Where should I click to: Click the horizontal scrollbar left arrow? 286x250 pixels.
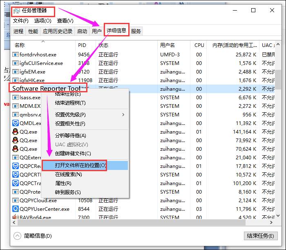pyautogui.click(x=14, y=223)
